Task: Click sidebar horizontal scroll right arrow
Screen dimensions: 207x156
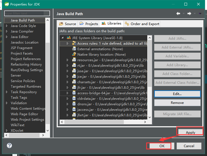Action: tap(43, 135)
